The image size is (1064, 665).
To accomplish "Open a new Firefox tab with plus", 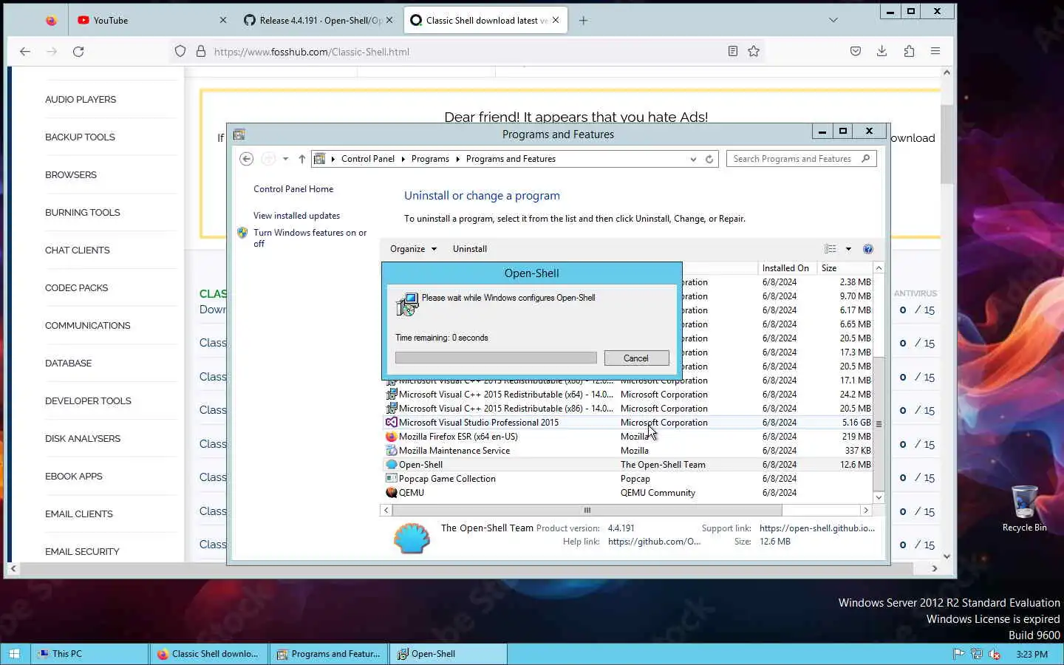I will pyautogui.click(x=583, y=21).
